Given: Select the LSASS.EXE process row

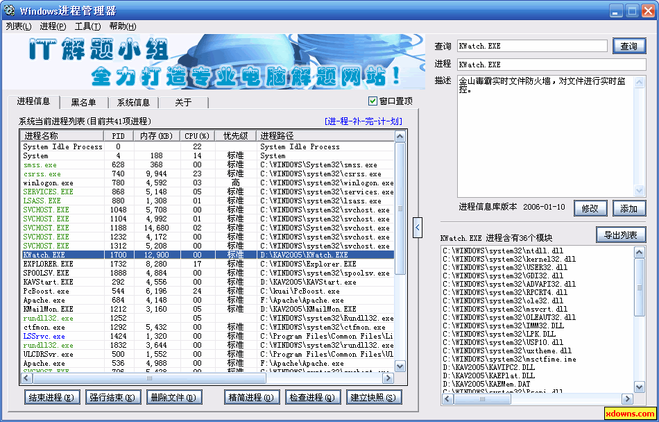Looking at the screenshot, I should click(208, 201).
